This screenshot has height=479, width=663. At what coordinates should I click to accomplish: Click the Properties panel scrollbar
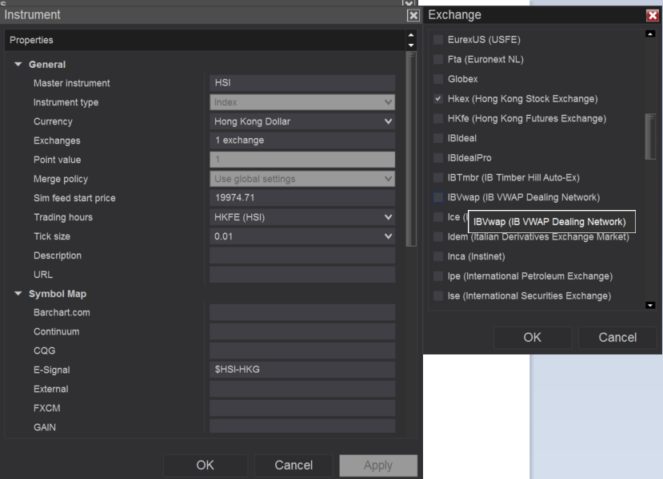coord(411,149)
